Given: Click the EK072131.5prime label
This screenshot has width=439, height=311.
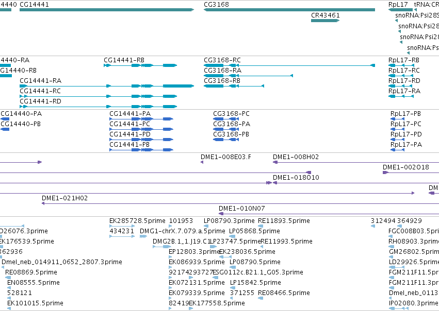Looking at the screenshot, I should tap(197, 283).
